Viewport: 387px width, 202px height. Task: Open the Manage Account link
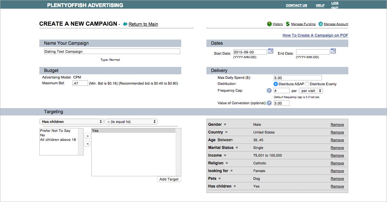336,24
